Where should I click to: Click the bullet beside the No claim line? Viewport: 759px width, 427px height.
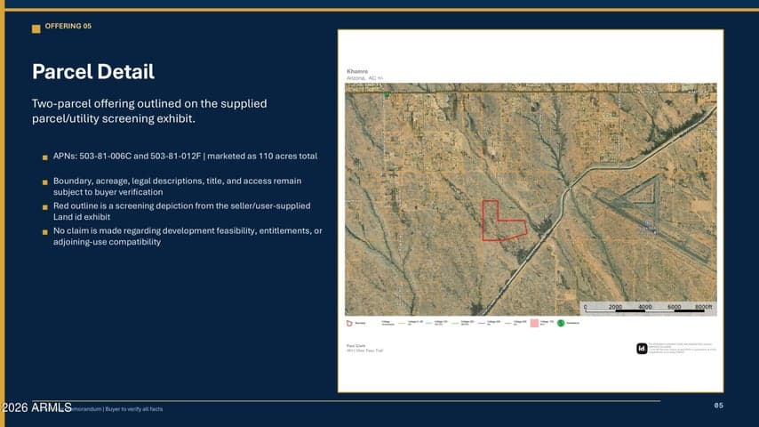(x=45, y=232)
